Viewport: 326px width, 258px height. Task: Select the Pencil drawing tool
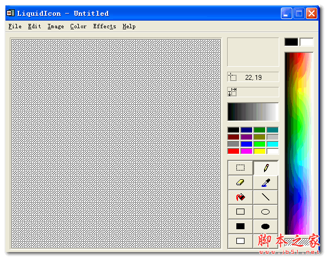(266, 168)
